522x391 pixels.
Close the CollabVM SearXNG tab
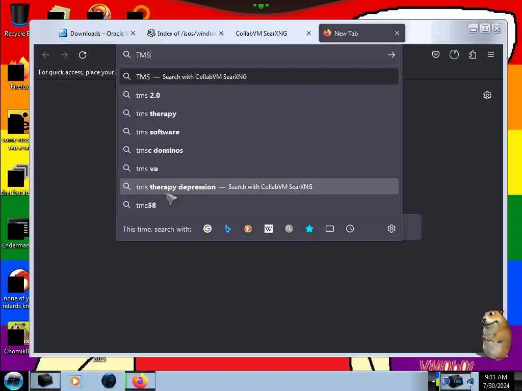coord(308,33)
